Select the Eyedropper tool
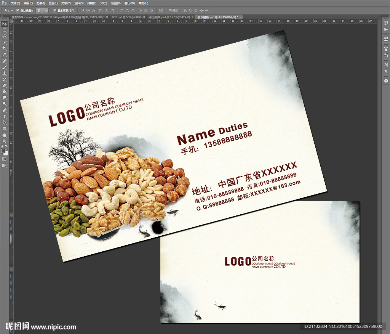This screenshot has width=390, height=334. pyautogui.click(x=5, y=55)
